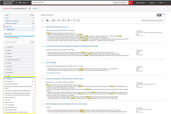
Task: Expand the Timeline filter
Action: [x=19, y=53]
